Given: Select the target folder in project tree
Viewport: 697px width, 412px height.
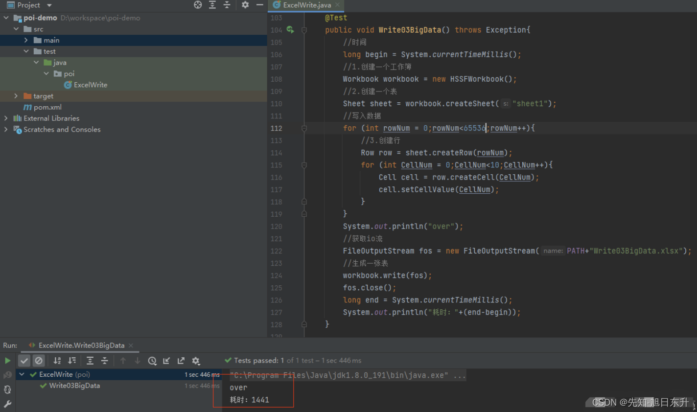Looking at the screenshot, I should (43, 96).
